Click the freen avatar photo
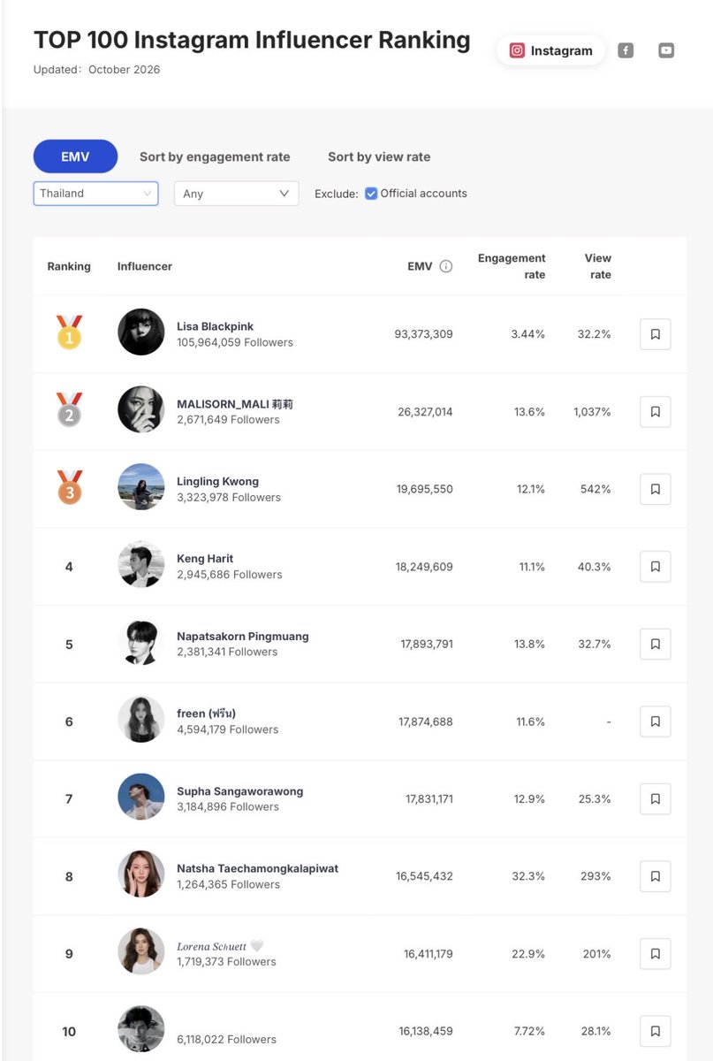 141,720
